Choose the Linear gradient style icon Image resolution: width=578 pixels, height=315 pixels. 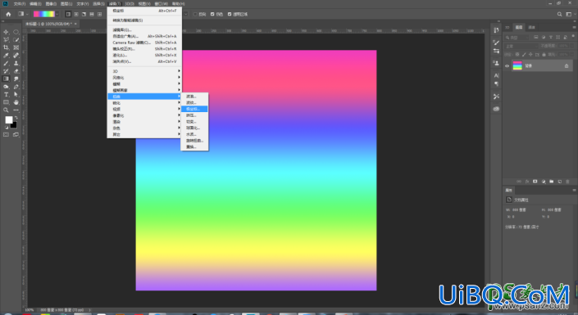click(68, 14)
